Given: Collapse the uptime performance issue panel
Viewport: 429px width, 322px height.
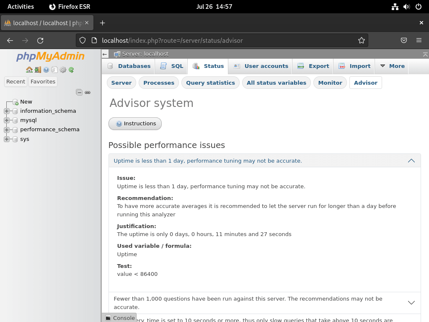Looking at the screenshot, I should coord(411,161).
